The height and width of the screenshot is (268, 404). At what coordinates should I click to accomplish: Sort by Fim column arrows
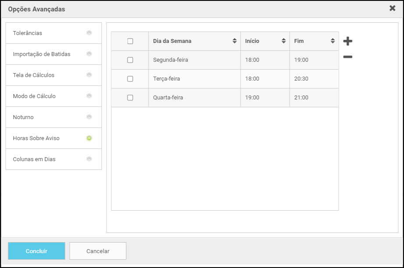click(x=333, y=41)
